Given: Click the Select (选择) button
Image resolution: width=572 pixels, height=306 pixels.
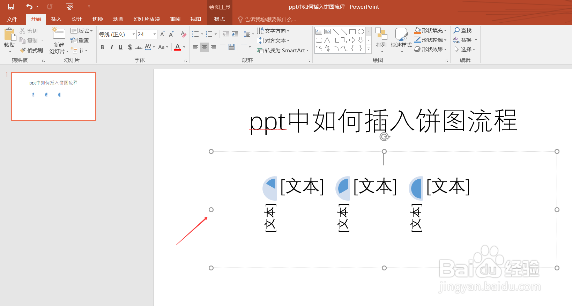Looking at the screenshot, I should tap(465, 50).
